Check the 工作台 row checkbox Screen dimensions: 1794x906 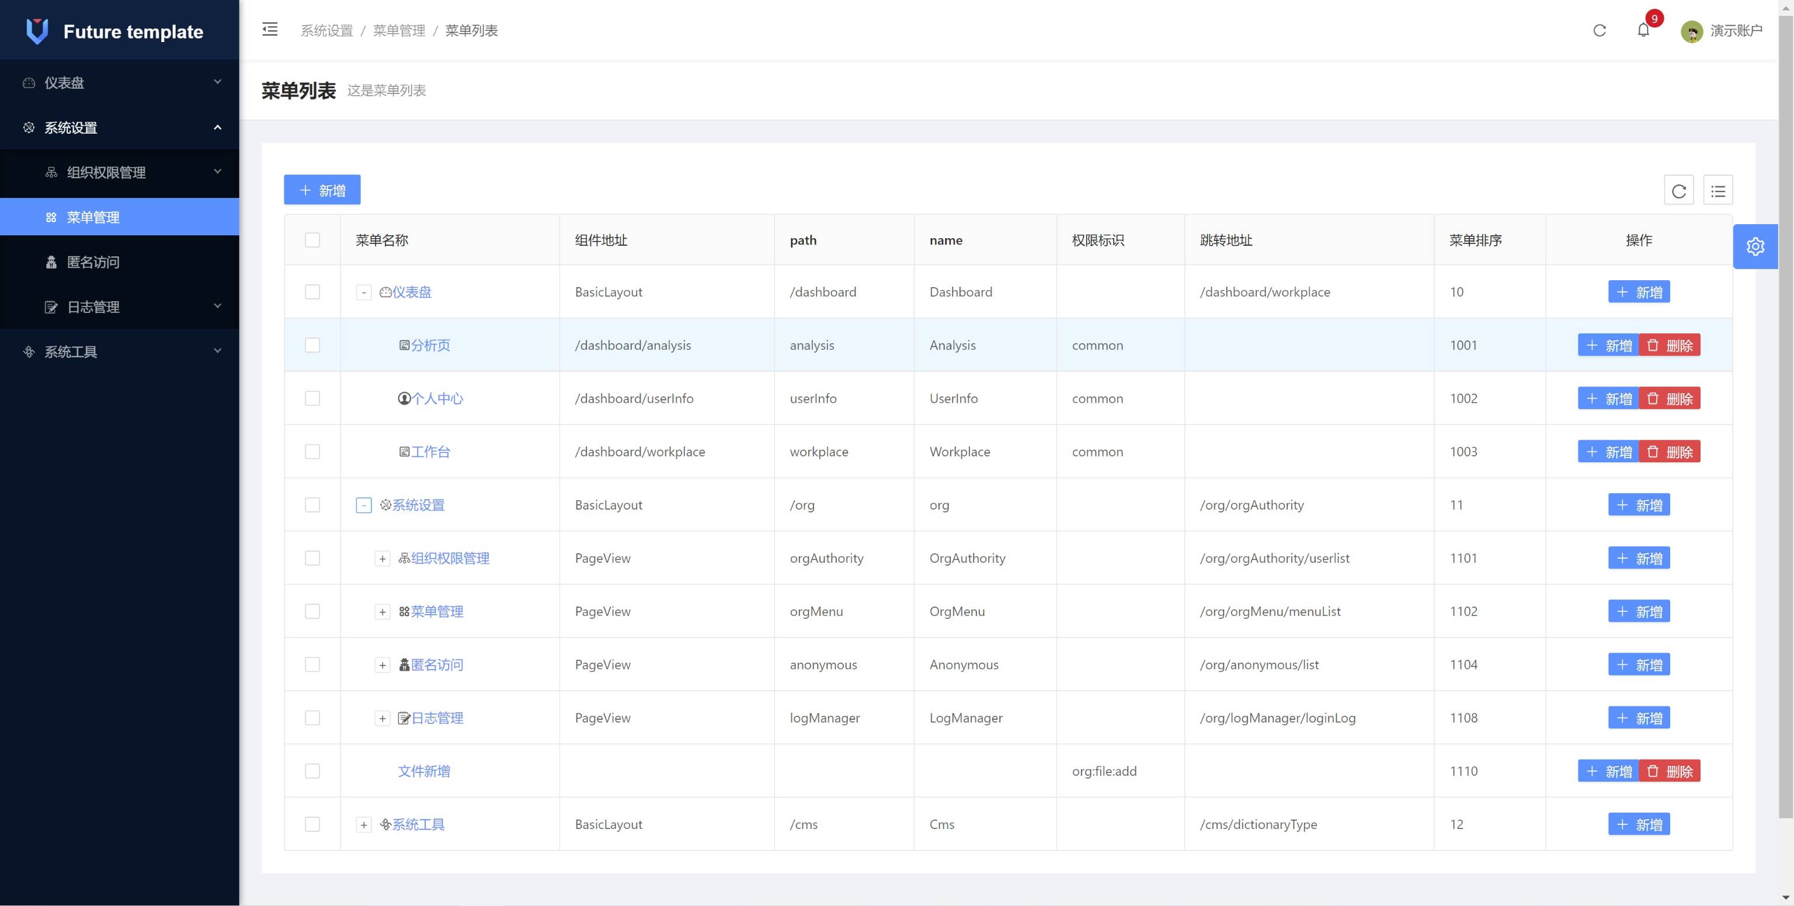point(312,451)
